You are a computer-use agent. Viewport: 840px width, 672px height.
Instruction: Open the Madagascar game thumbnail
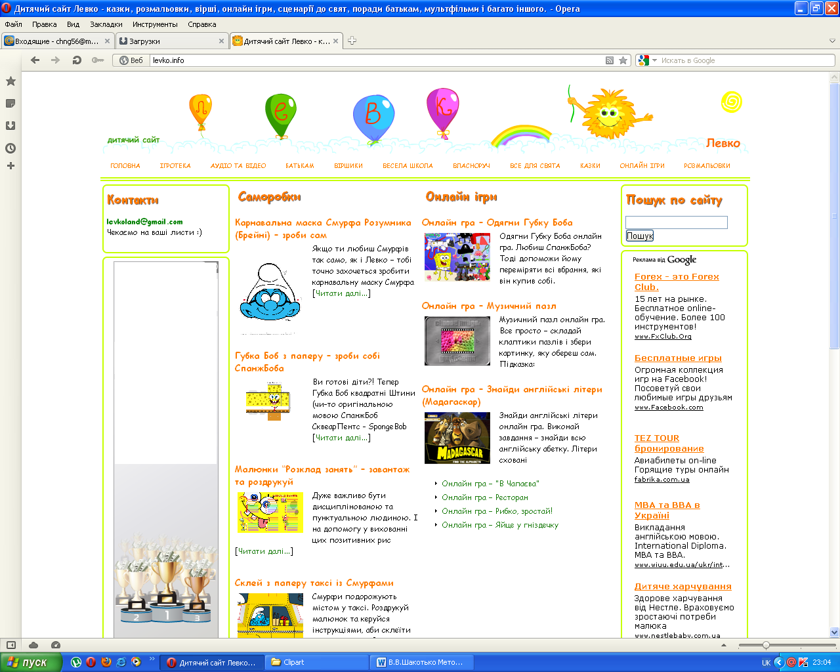(457, 438)
